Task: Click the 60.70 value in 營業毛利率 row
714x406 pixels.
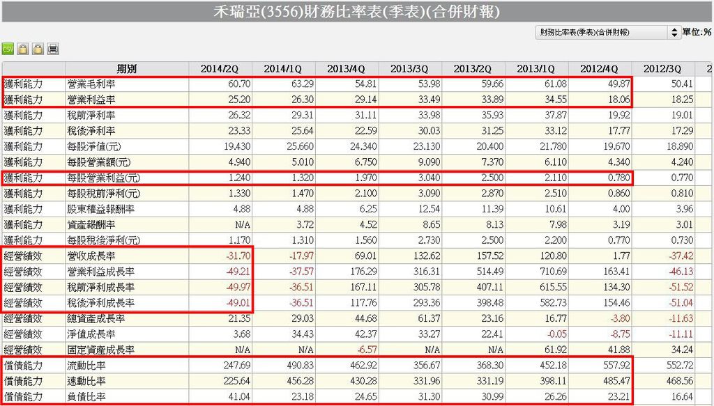Action: (x=239, y=84)
